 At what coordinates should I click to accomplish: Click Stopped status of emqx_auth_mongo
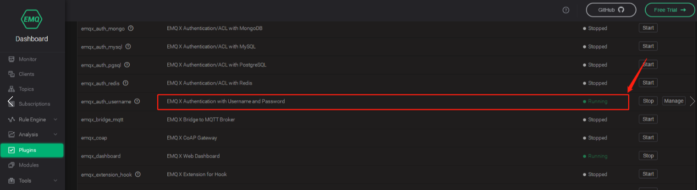595,28
